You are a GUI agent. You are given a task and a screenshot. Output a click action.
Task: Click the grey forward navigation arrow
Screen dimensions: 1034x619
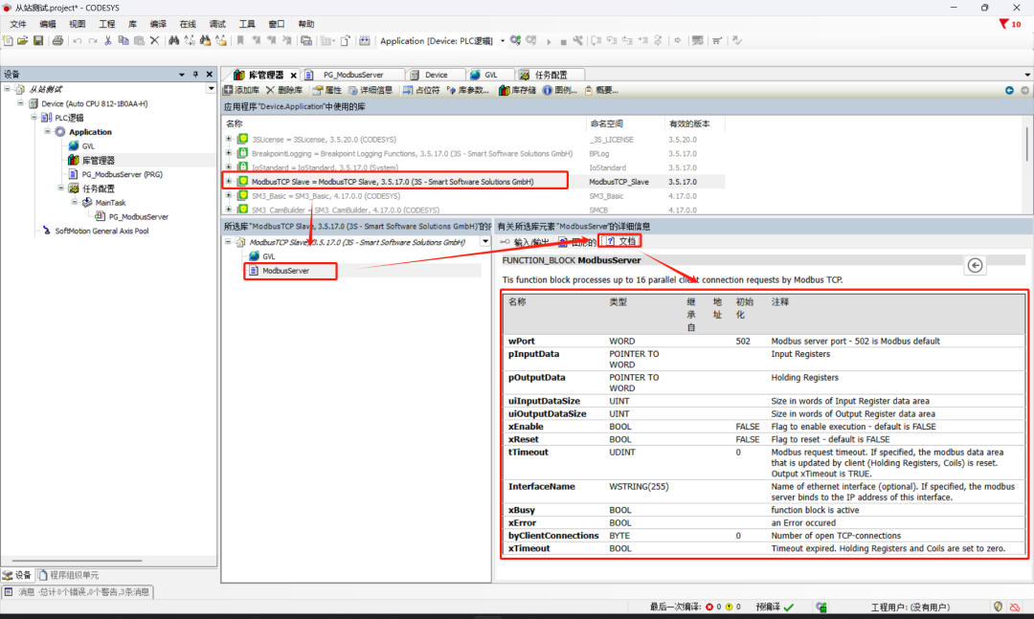pos(1024,90)
